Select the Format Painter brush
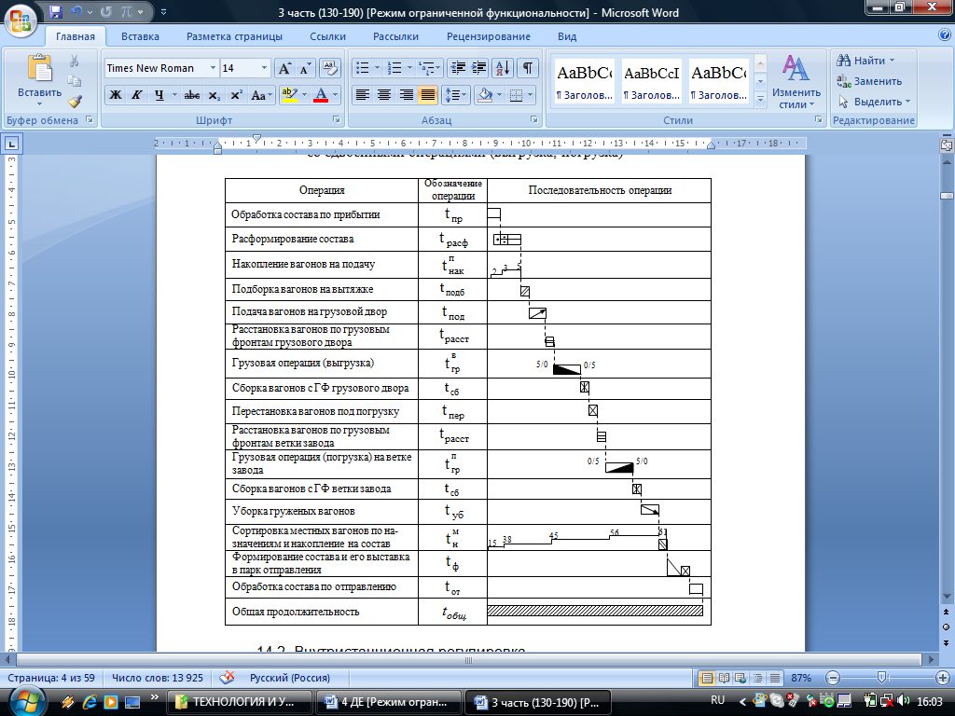The width and height of the screenshot is (955, 716). tap(75, 101)
